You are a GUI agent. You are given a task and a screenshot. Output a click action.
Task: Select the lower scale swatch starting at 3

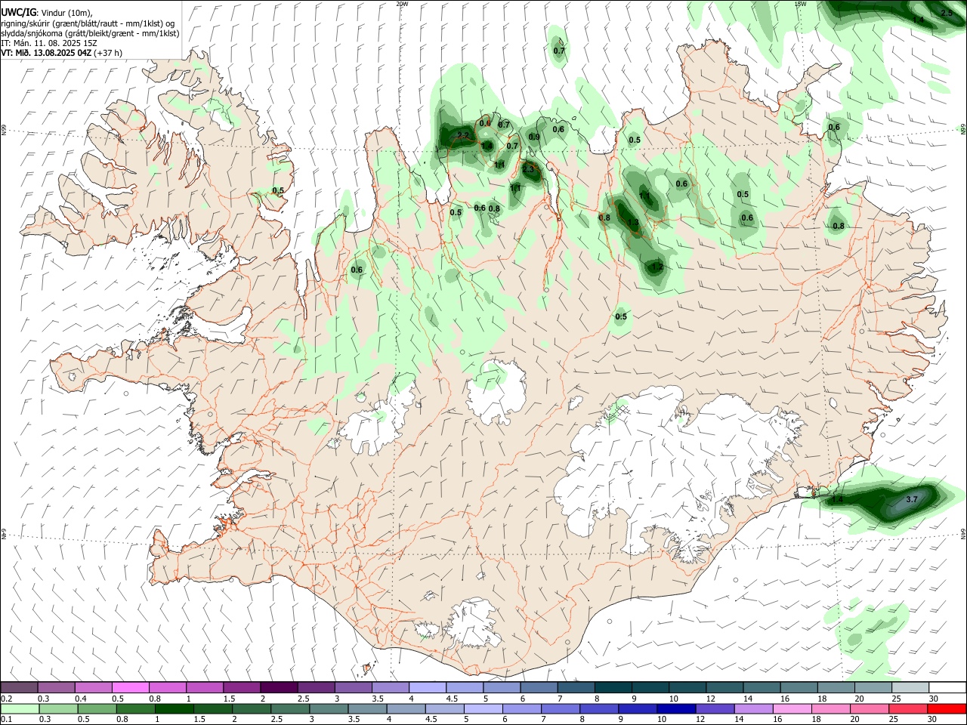pos(329,708)
